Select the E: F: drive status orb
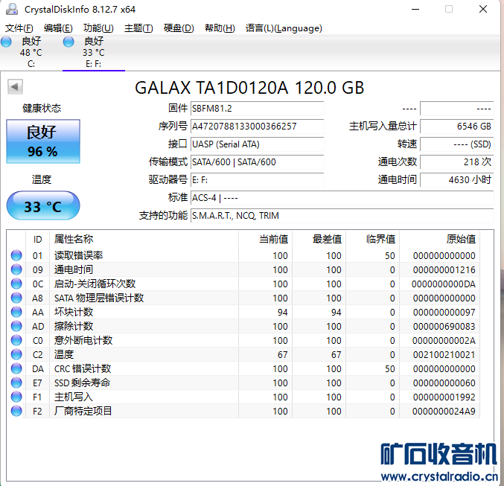This screenshot has height=486, width=504. [68, 42]
